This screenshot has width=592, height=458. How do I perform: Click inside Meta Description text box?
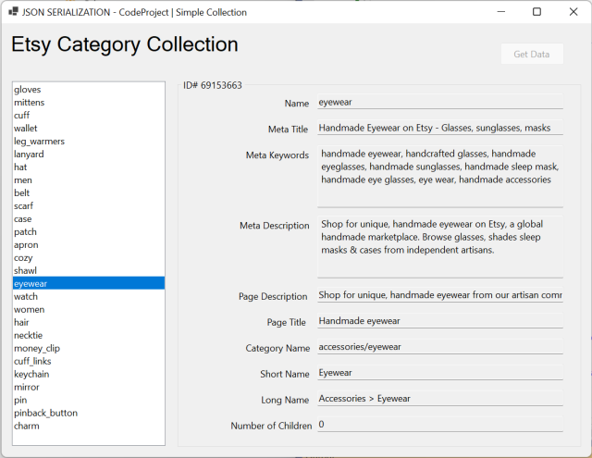click(x=440, y=247)
